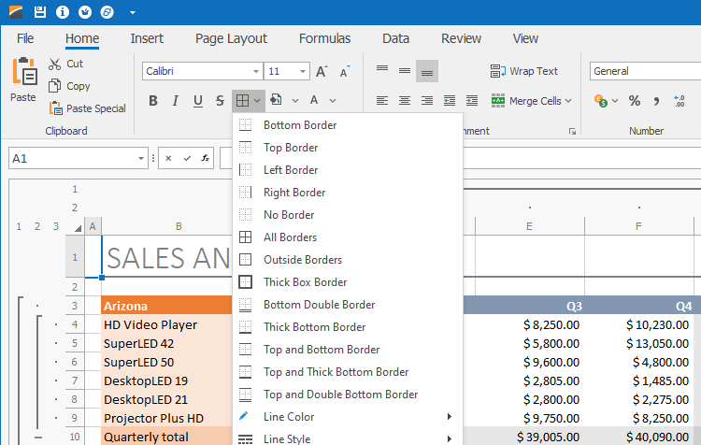Click the center horizontal alignment icon
The height and width of the screenshot is (445, 701).
pyautogui.click(x=404, y=101)
